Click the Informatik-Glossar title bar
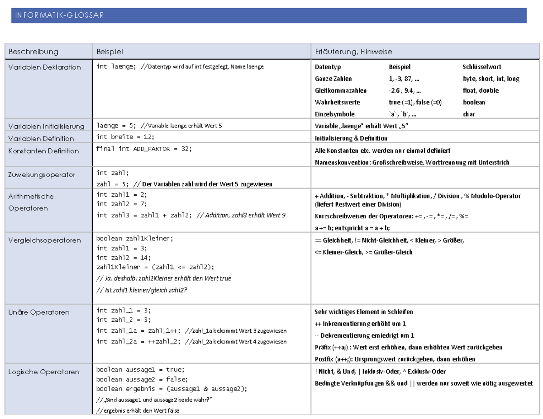Viewport: 543px width, 419px height. pyautogui.click(x=59, y=15)
